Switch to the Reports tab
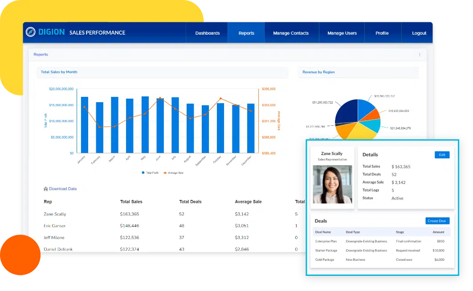Viewport: 473px width, 291px height. (x=246, y=33)
